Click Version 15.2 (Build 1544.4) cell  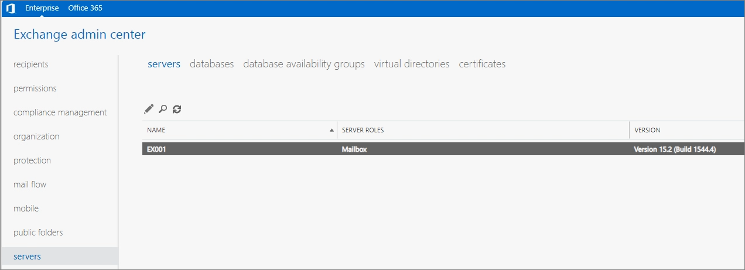pyautogui.click(x=675, y=149)
